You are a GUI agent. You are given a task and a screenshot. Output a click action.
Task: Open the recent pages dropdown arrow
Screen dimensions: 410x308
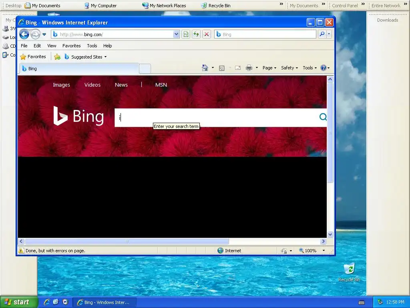[x=44, y=34]
